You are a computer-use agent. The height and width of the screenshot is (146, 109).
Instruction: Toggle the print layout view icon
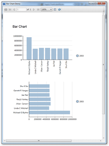pyautogui.click(x=55, y=10)
